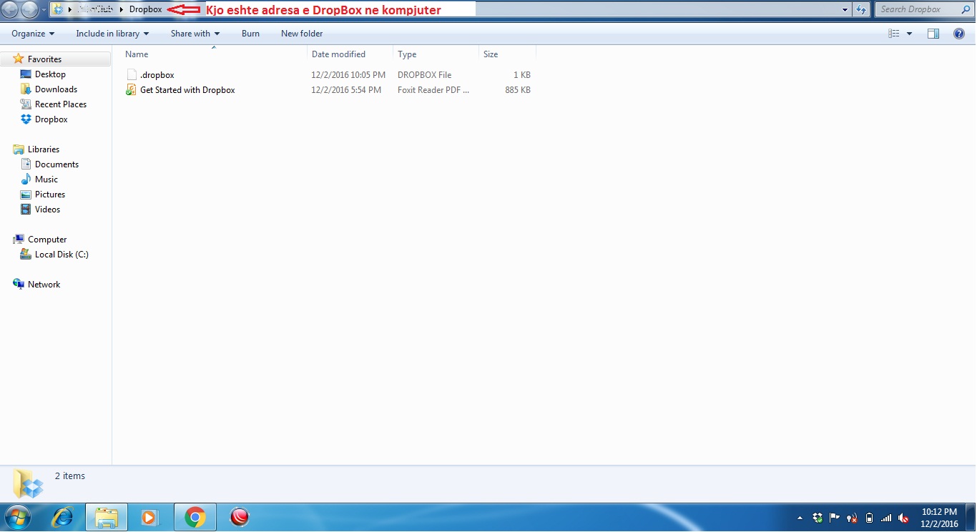Click the PDF icon of Get Started with Dropbox
The height and width of the screenshot is (532, 977).
[131, 90]
